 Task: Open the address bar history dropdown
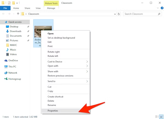[115, 14]
